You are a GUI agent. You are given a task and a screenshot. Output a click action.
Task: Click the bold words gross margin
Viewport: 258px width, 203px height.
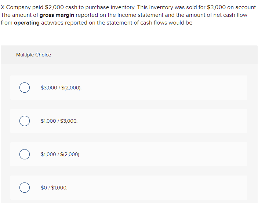click(57, 15)
